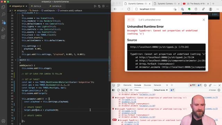The image size is (222, 125).
Task: Open the Network tab in DevTools
Action: click(x=157, y=85)
